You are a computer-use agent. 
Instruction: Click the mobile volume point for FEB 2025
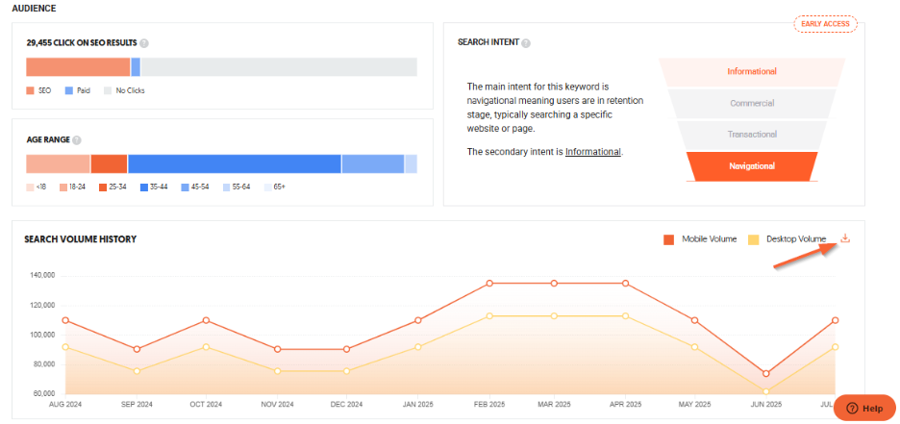489,284
